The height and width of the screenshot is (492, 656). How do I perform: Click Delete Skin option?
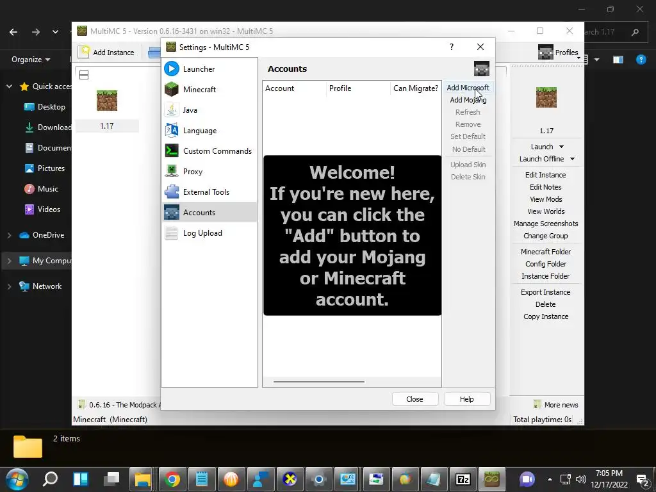[468, 177]
